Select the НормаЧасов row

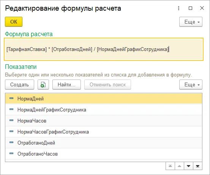pos(104,121)
